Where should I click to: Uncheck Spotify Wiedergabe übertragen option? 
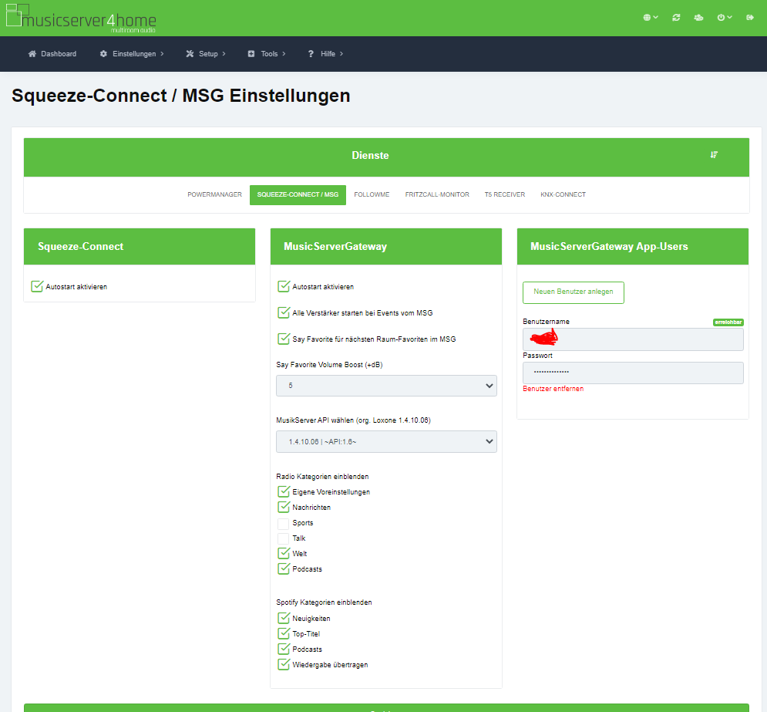283,664
